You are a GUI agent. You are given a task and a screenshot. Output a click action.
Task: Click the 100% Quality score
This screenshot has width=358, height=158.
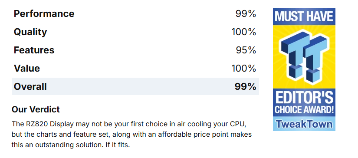(x=243, y=32)
